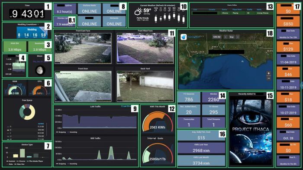
Task: Sort Free Space legend by current column
Action: pos(41,124)
